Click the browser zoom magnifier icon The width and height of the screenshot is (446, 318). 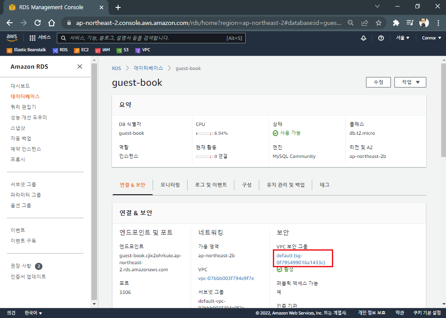click(351, 23)
